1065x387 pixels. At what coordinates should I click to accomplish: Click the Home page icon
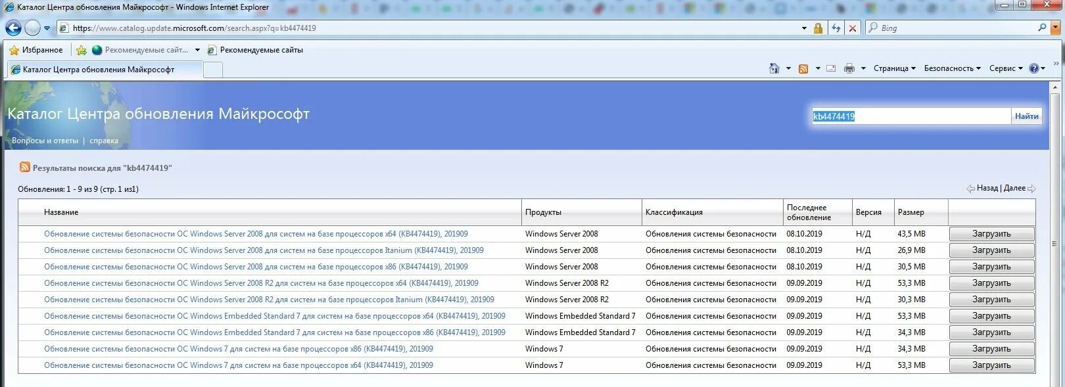coord(774,68)
